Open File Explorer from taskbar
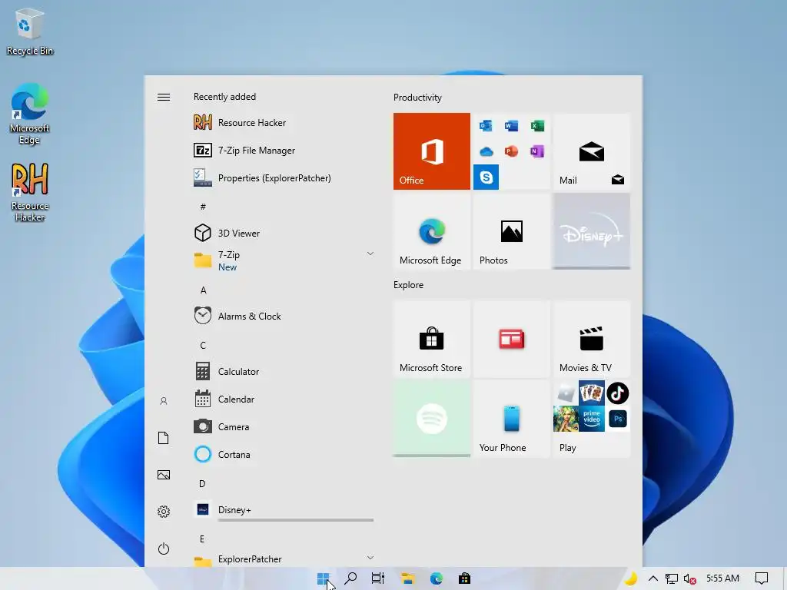 coord(407,578)
